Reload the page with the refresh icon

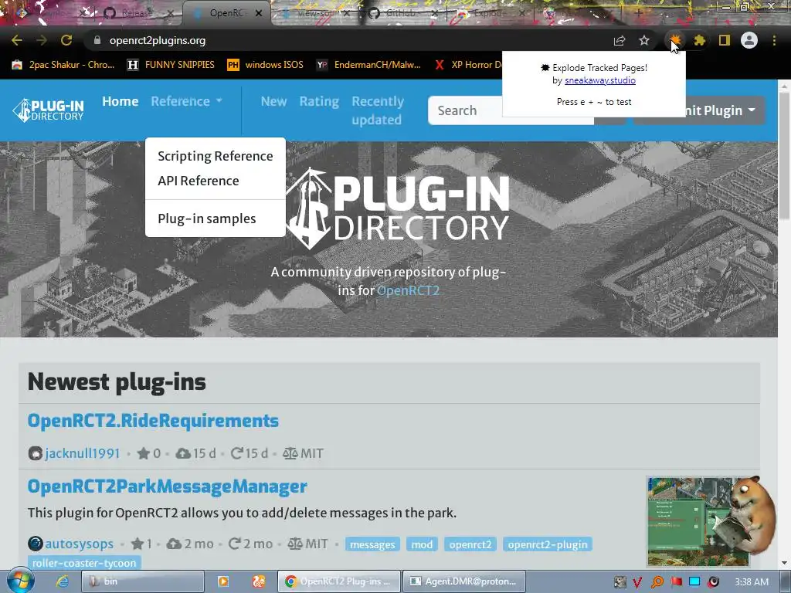point(66,40)
